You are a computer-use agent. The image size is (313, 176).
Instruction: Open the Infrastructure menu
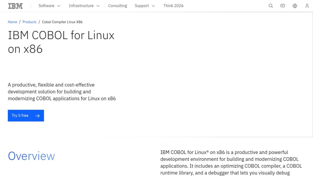pos(84,6)
